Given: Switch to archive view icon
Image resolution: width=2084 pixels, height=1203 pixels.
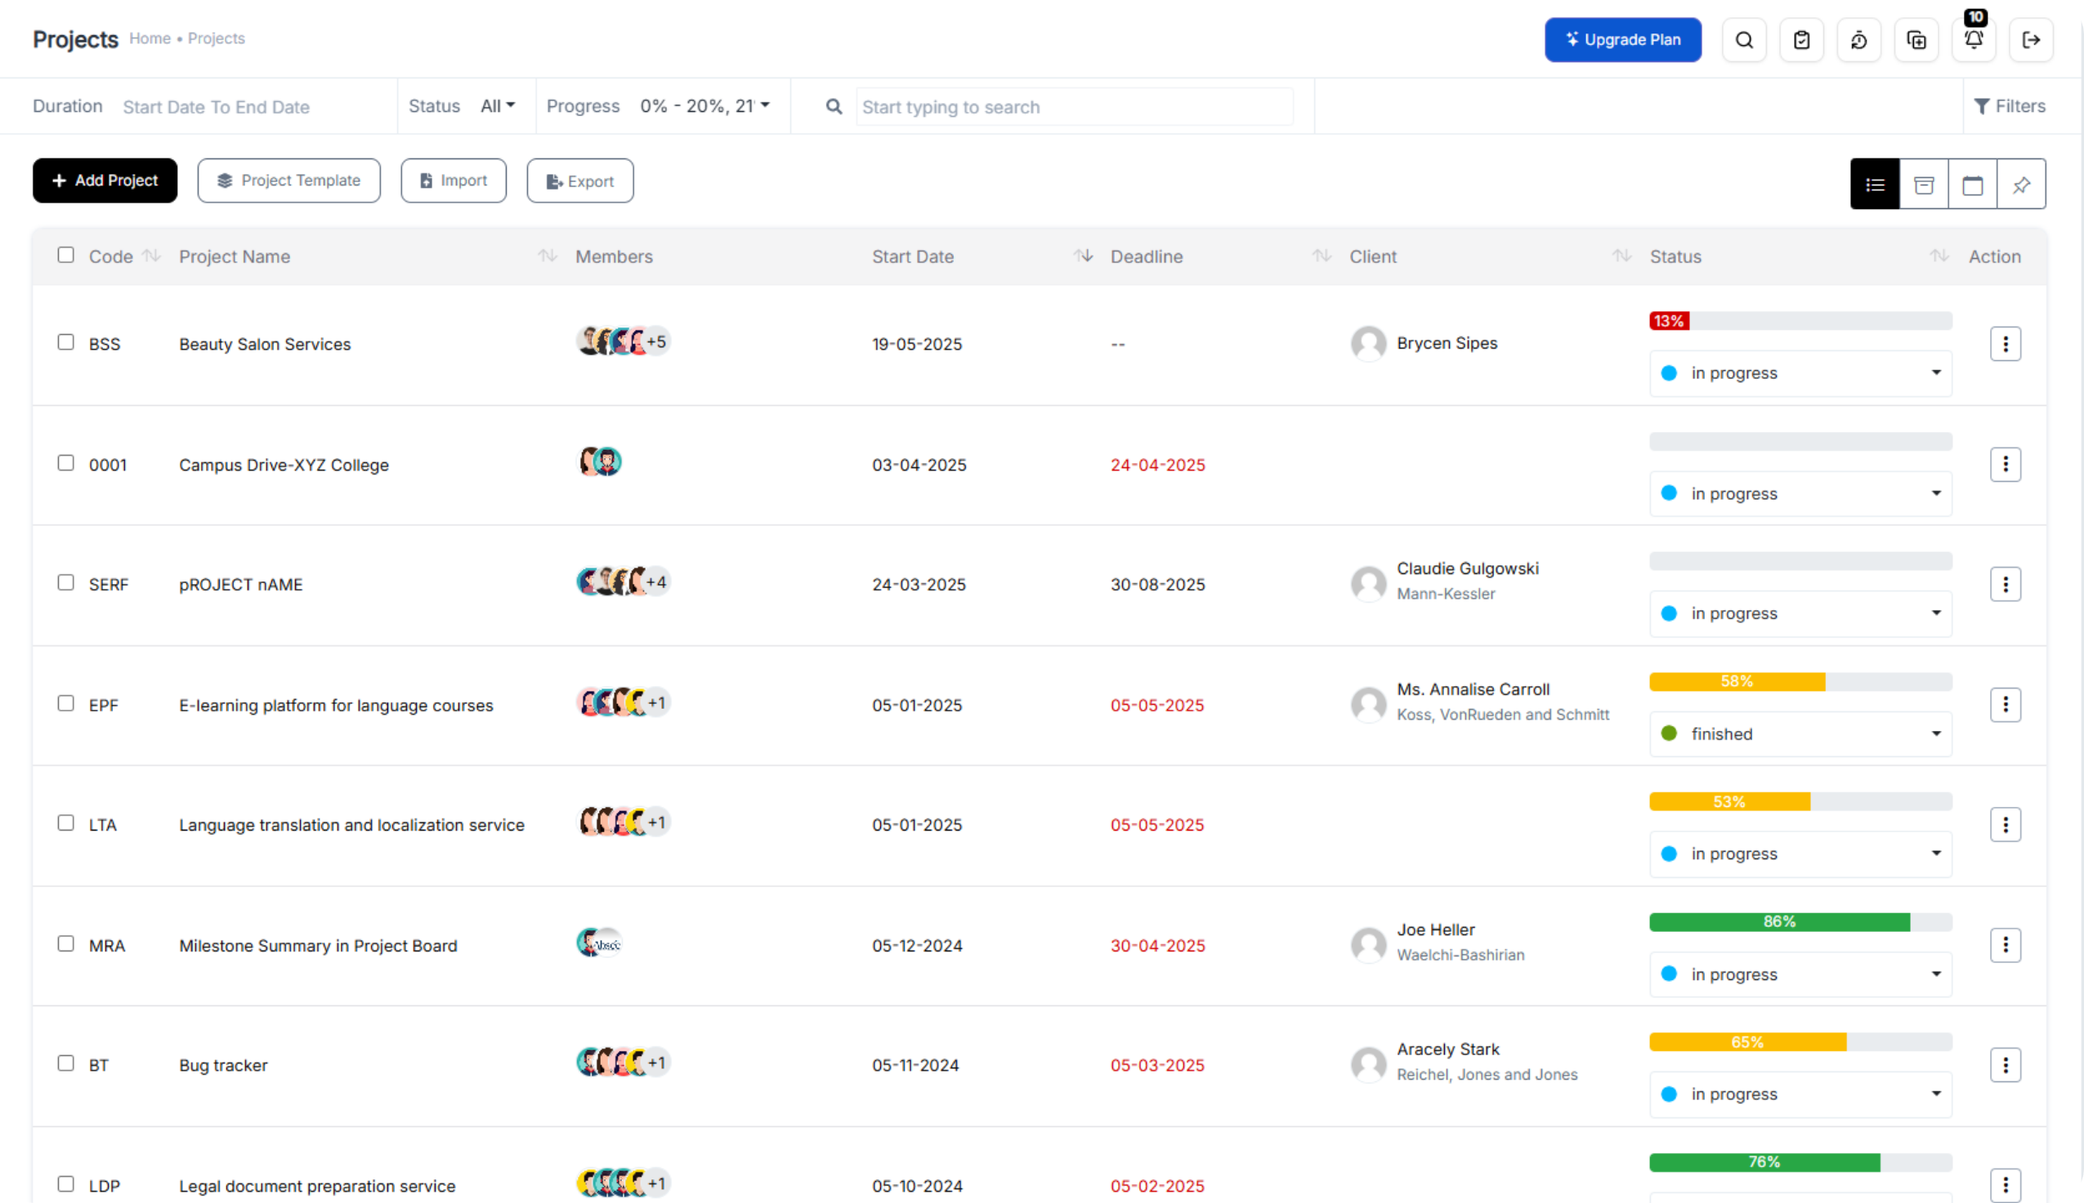Looking at the screenshot, I should (x=1924, y=185).
